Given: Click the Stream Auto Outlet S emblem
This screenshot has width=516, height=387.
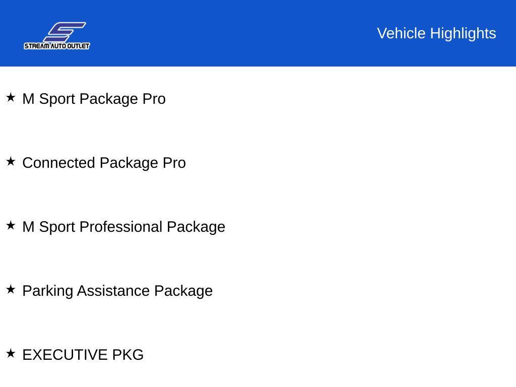Looking at the screenshot, I should coord(64,32).
